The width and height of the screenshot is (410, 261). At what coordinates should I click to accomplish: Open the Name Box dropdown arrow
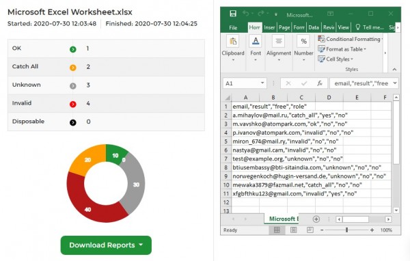(262, 83)
